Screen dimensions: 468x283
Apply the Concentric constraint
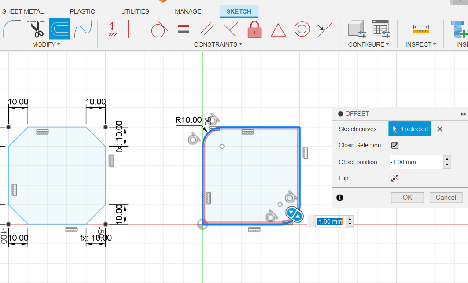point(302,29)
